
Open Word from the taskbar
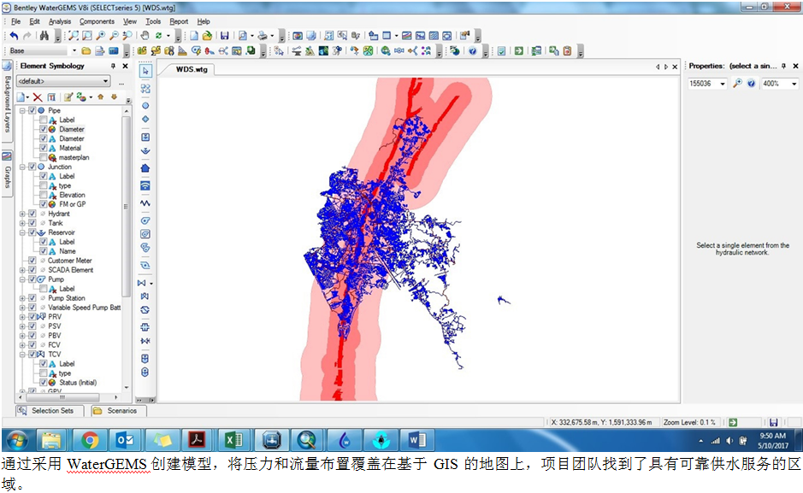[416, 439]
